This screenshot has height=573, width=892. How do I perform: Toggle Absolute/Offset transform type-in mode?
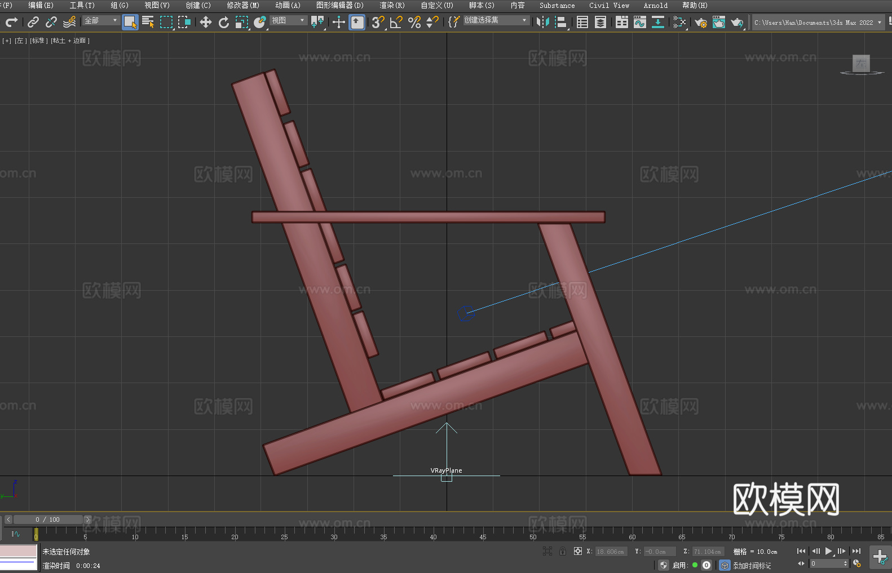[578, 551]
